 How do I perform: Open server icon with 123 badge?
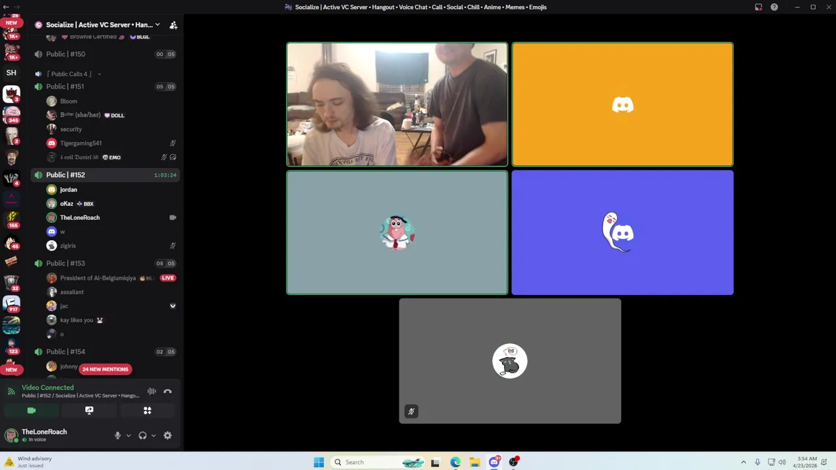pos(11,345)
